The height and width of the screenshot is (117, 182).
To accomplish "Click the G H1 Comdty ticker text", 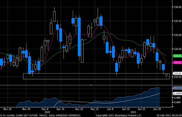I will 8,115.
